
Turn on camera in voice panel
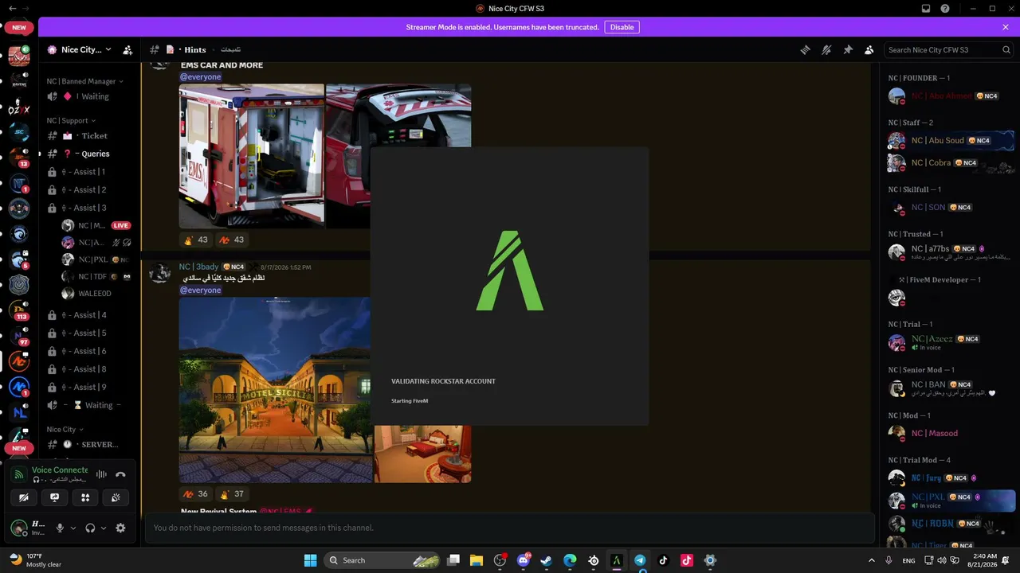[x=24, y=497]
